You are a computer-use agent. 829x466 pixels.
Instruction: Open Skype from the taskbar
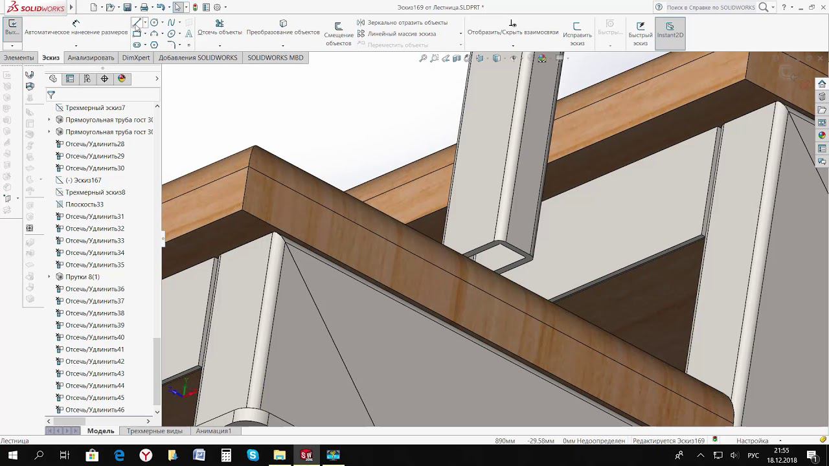pos(253,455)
